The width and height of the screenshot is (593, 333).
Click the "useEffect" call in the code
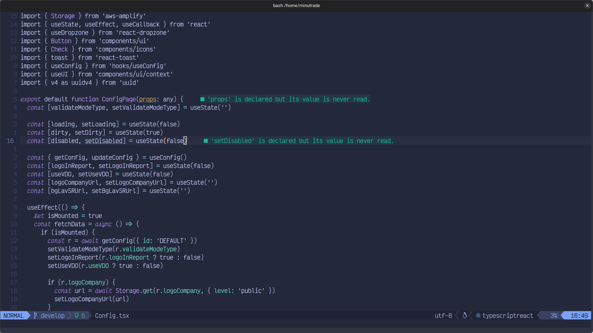(41, 208)
